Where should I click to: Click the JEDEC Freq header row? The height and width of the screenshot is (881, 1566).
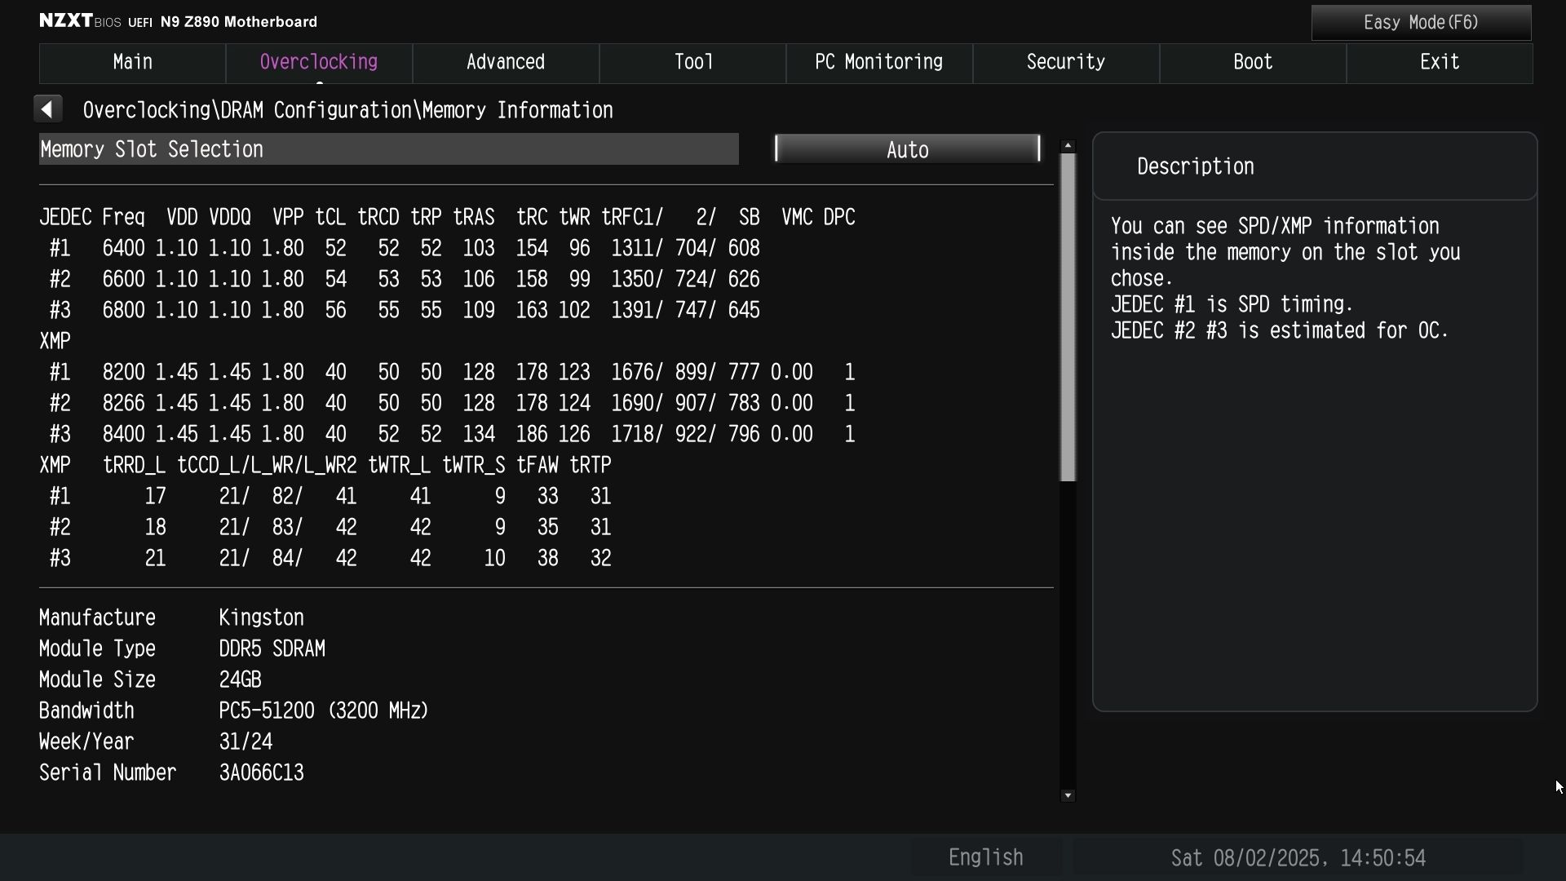click(447, 217)
